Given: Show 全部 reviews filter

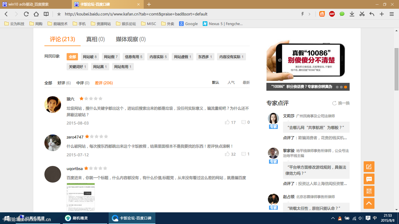Looking at the screenshot, I should 48,83.
